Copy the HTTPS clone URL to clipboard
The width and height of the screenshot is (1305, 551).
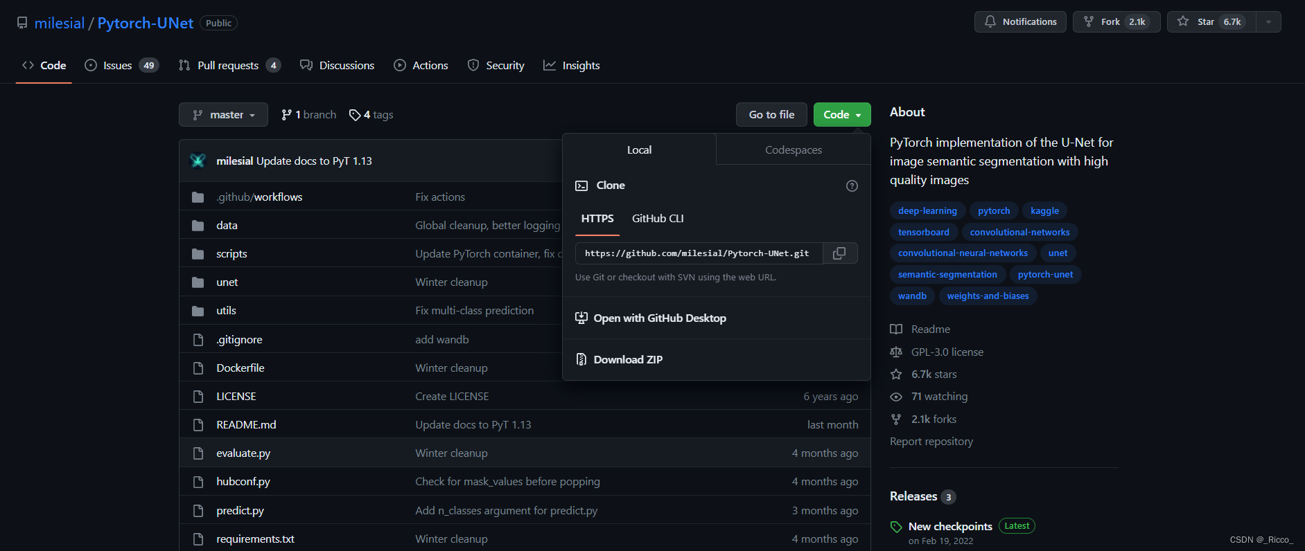(x=839, y=253)
